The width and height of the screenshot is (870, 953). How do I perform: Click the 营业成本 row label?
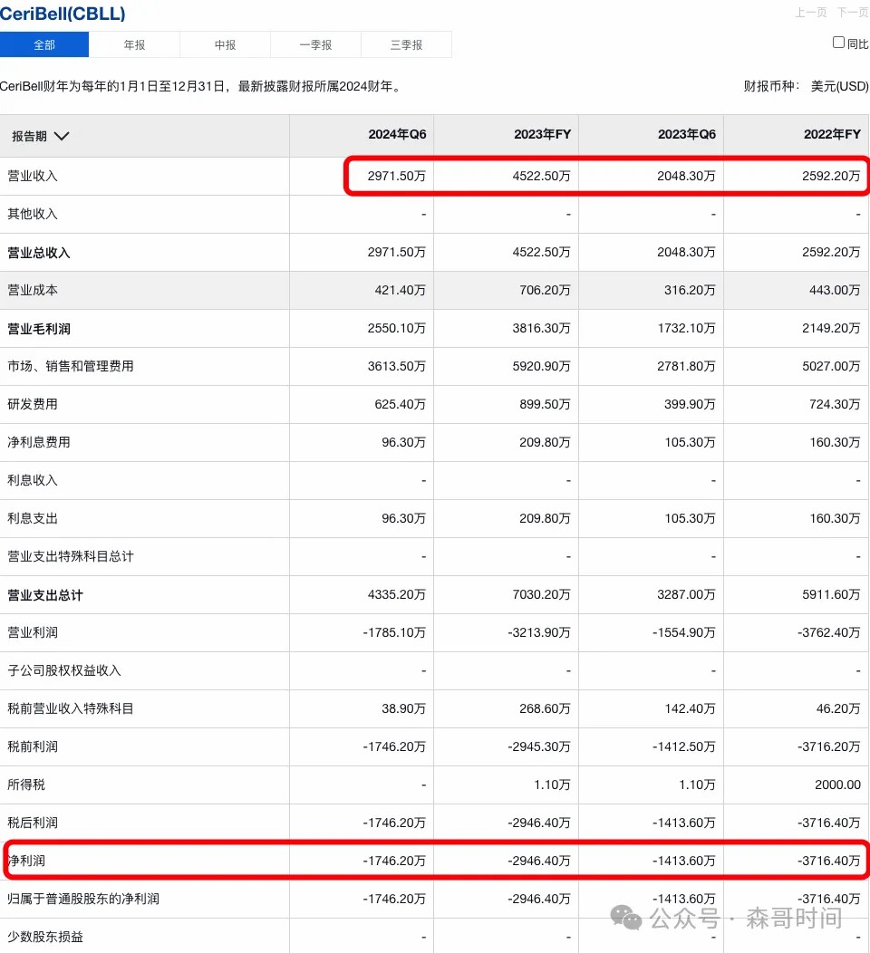tap(33, 291)
